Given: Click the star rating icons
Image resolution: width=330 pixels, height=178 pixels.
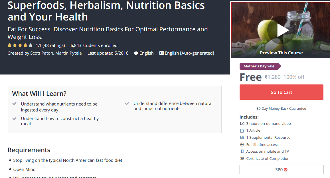Looking at the screenshot, I should pos(20,45).
